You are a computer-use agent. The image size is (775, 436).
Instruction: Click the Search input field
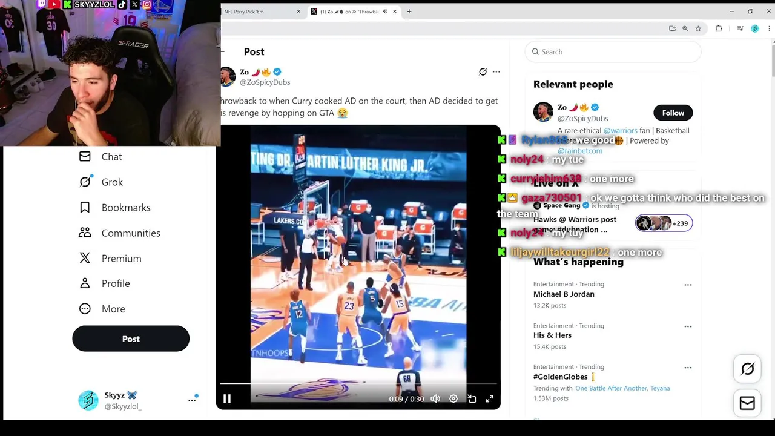613,52
